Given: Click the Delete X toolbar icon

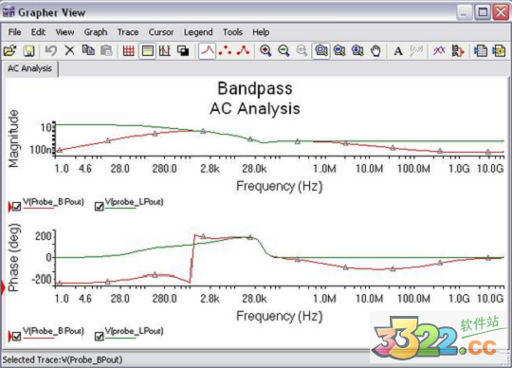Looking at the screenshot, I should pos(69,51).
